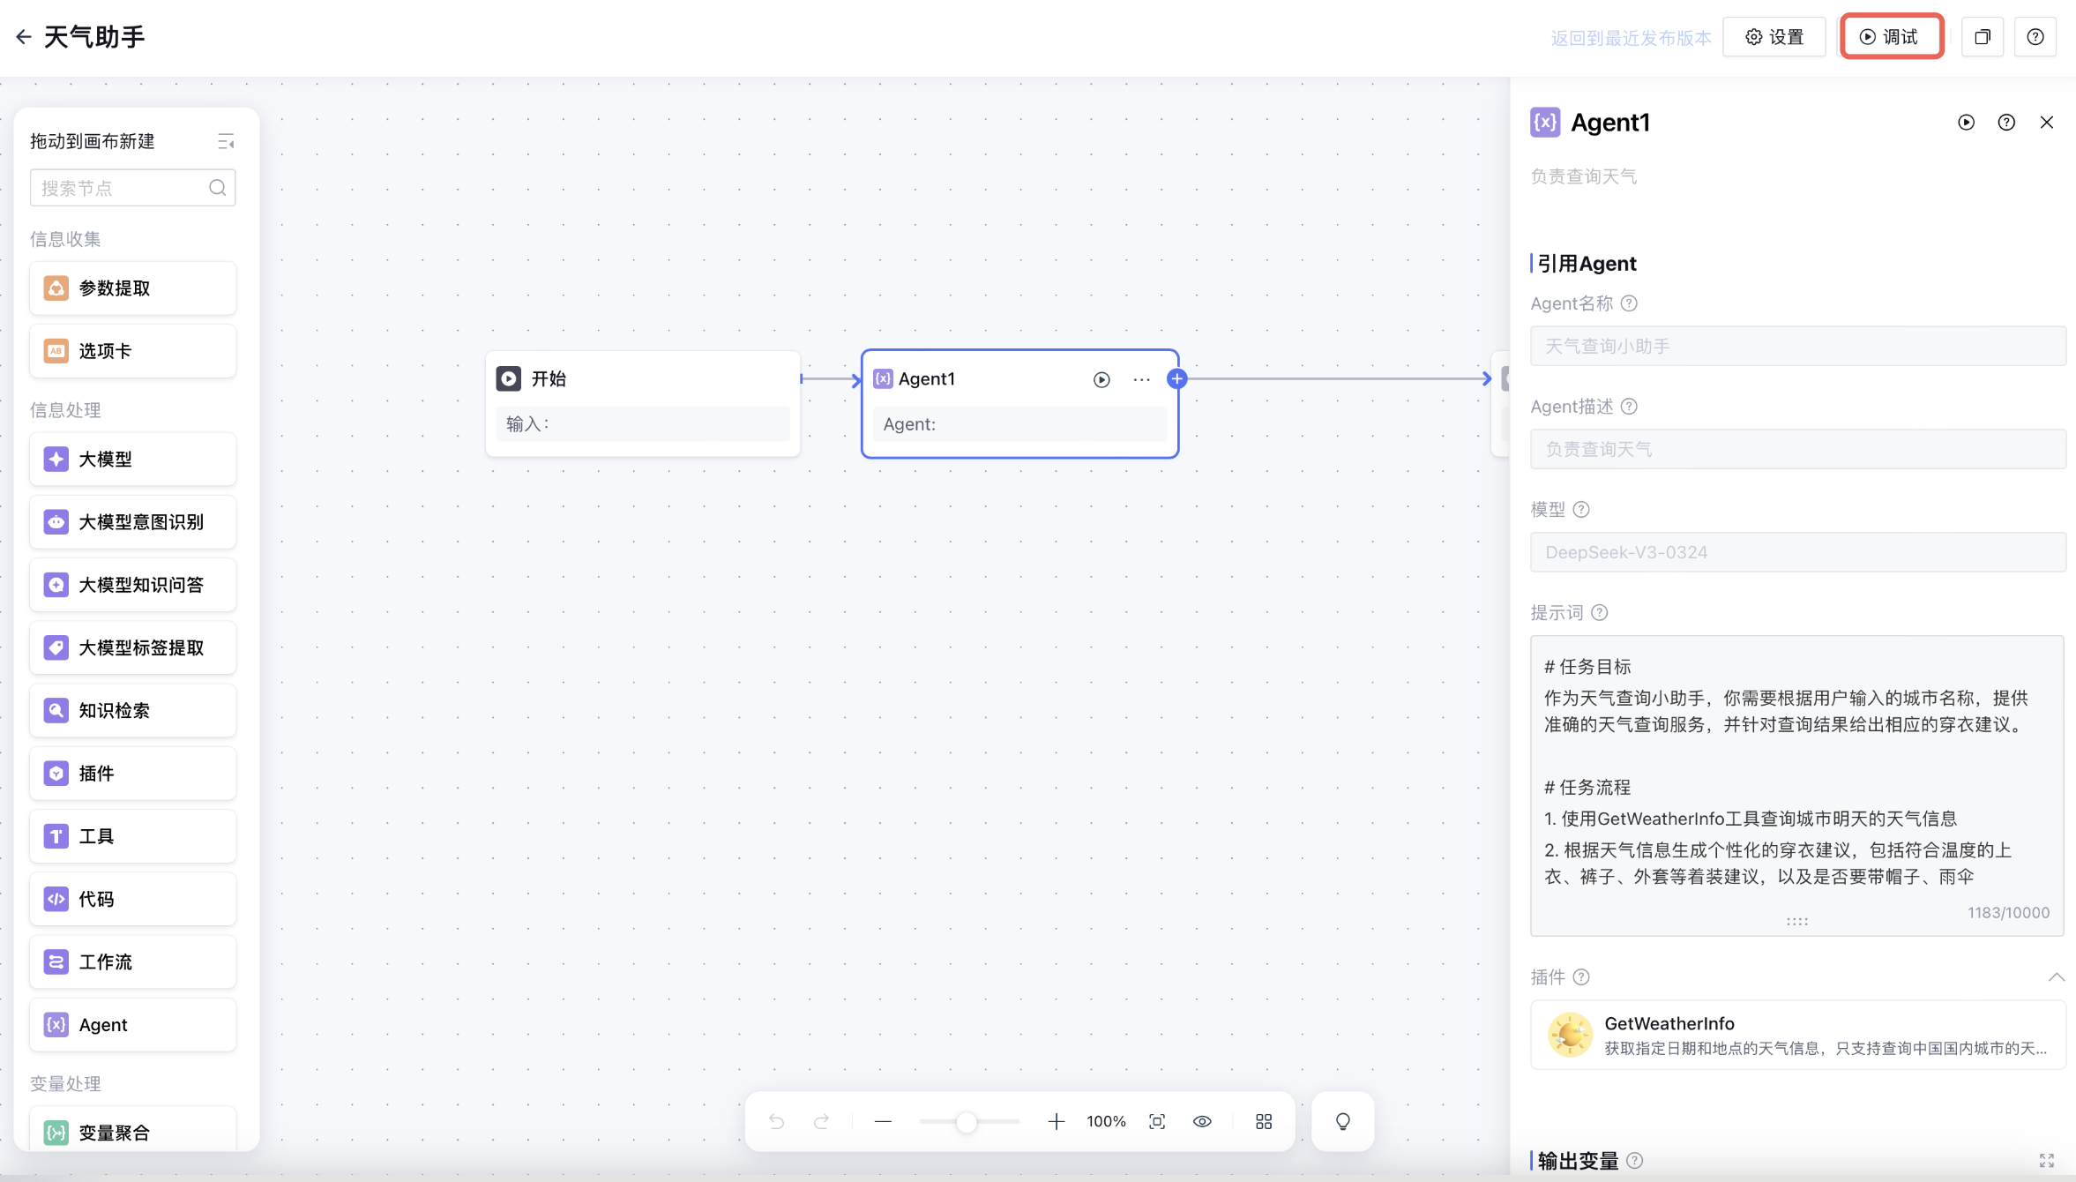The width and height of the screenshot is (2076, 1182).
Task: Click the grid layout icon in the bottom toolbar
Action: tap(1264, 1121)
